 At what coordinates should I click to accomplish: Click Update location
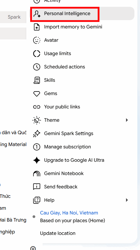58,233
